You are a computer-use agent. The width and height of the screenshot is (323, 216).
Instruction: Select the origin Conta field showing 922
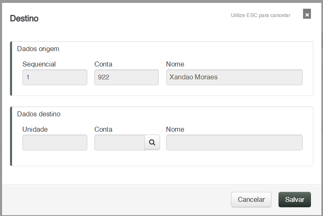click(x=126, y=77)
